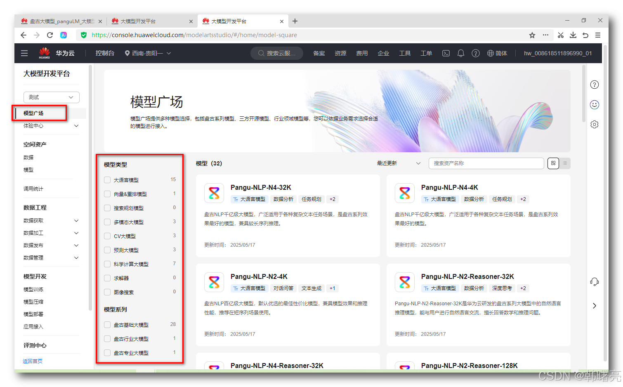
Task: Expand the 数据管理 sidebar section
Action: click(76, 258)
